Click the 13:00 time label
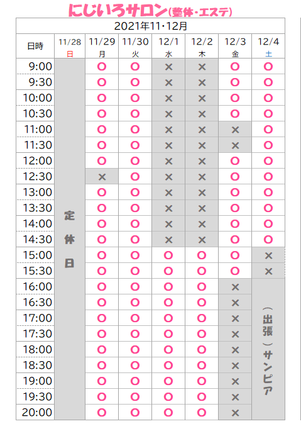Screen dimensions: 301x436 coord(37,192)
